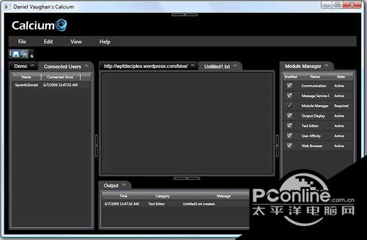Sort modules by the Name column header
The width and height of the screenshot is (367, 240).
[315, 76]
